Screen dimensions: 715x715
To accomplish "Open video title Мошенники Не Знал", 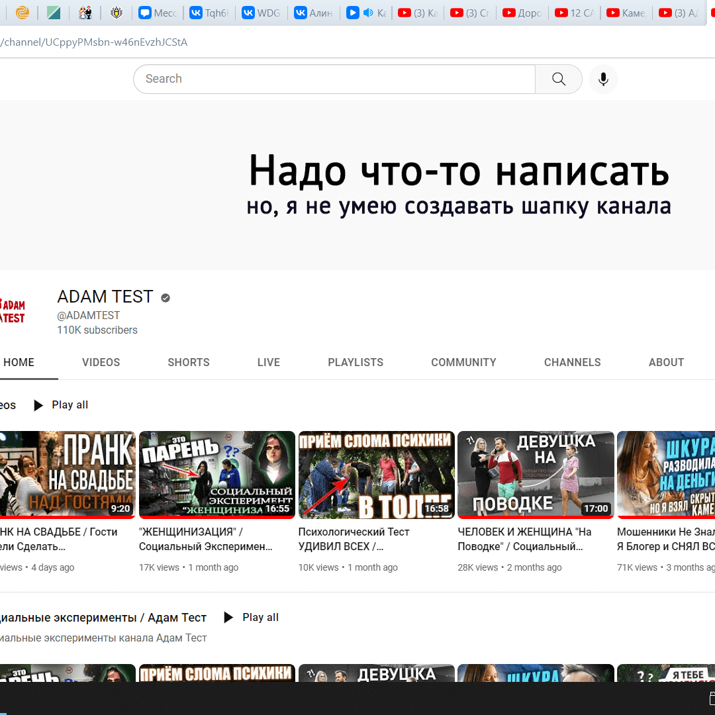I will click(666, 539).
